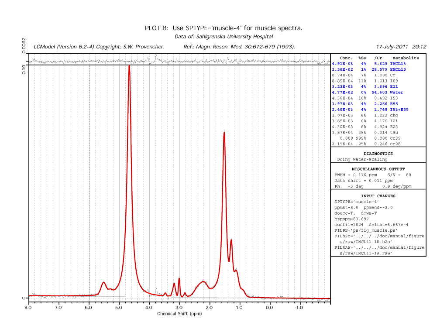Click the 'Magn. Reson. Med.' reference text
Screen dimensions: 447x336
click(x=239, y=47)
